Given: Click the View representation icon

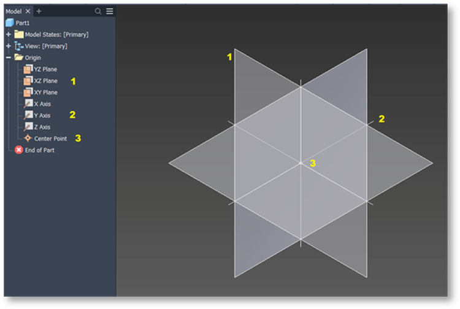Looking at the screenshot, I should point(19,46).
